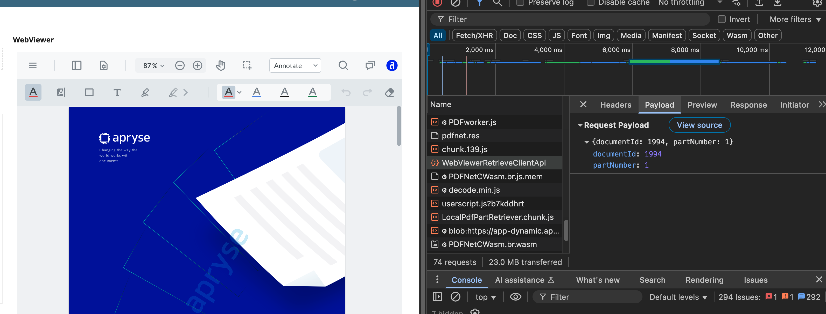Select the underline text annotation tool
The height and width of the screenshot is (314, 826).
pyautogui.click(x=33, y=92)
